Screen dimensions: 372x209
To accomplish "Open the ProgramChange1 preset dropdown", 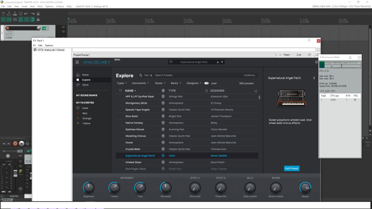I will tap(175, 55).
